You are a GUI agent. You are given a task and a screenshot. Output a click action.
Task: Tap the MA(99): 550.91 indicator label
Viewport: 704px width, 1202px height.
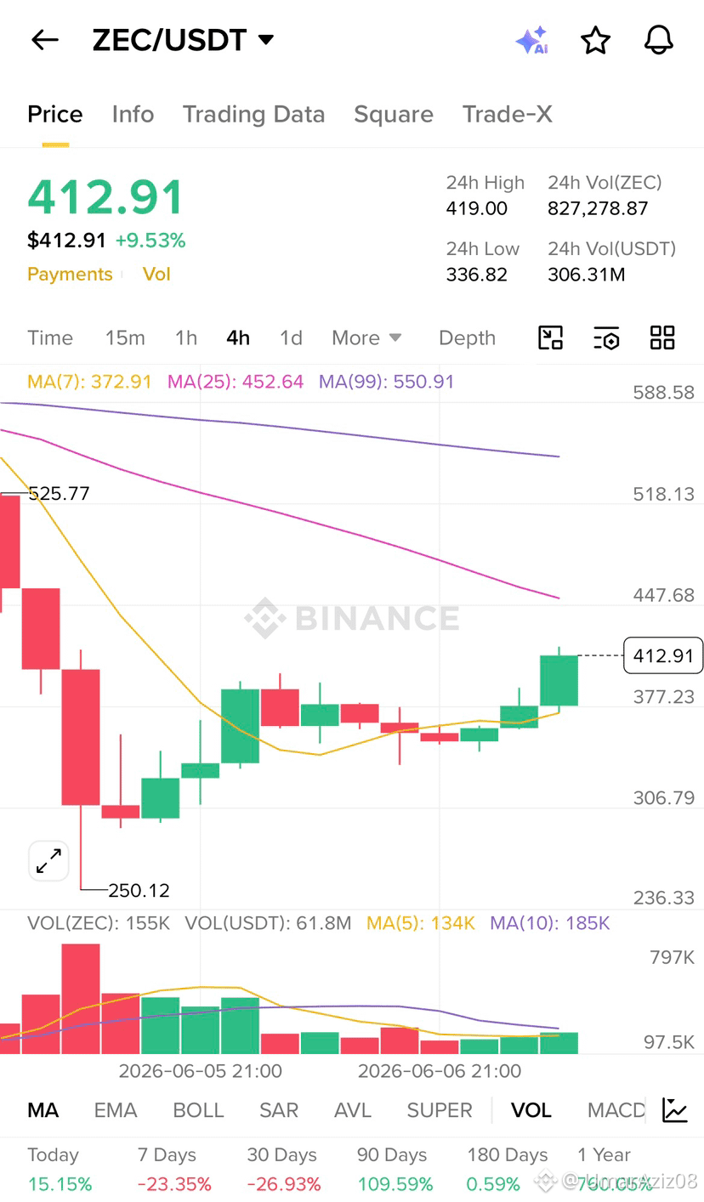[x=387, y=382]
